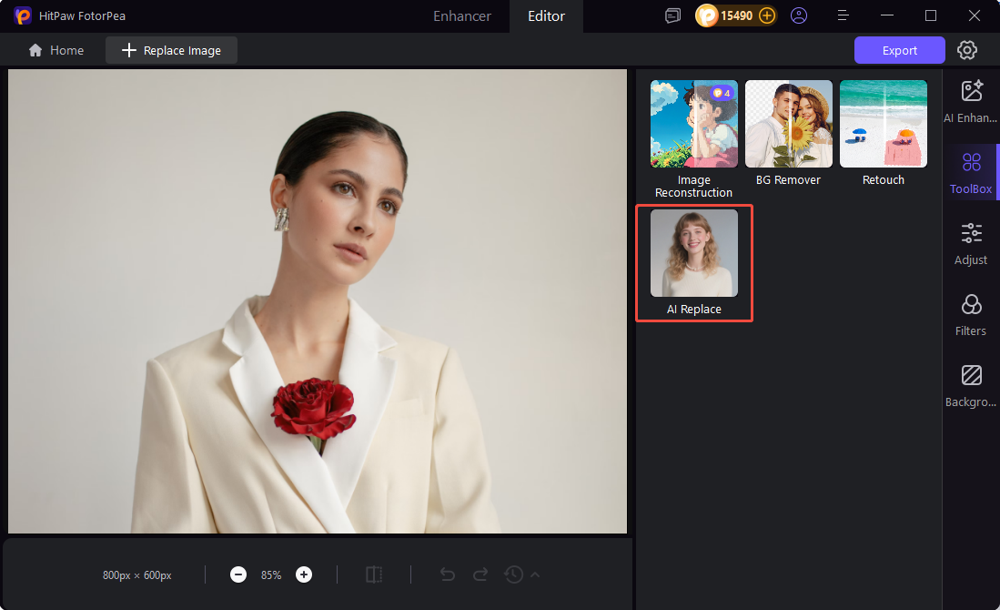This screenshot has width=1000, height=610.
Task: Zoom out with the minus button
Action: tap(238, 574)
